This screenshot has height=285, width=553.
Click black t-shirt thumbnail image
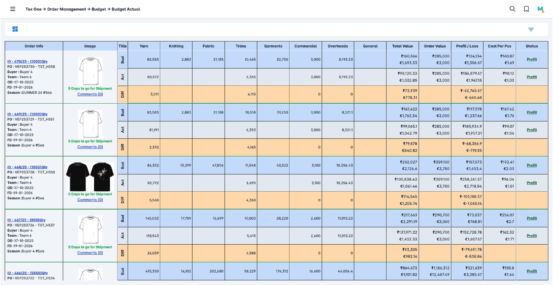point(90,177)
